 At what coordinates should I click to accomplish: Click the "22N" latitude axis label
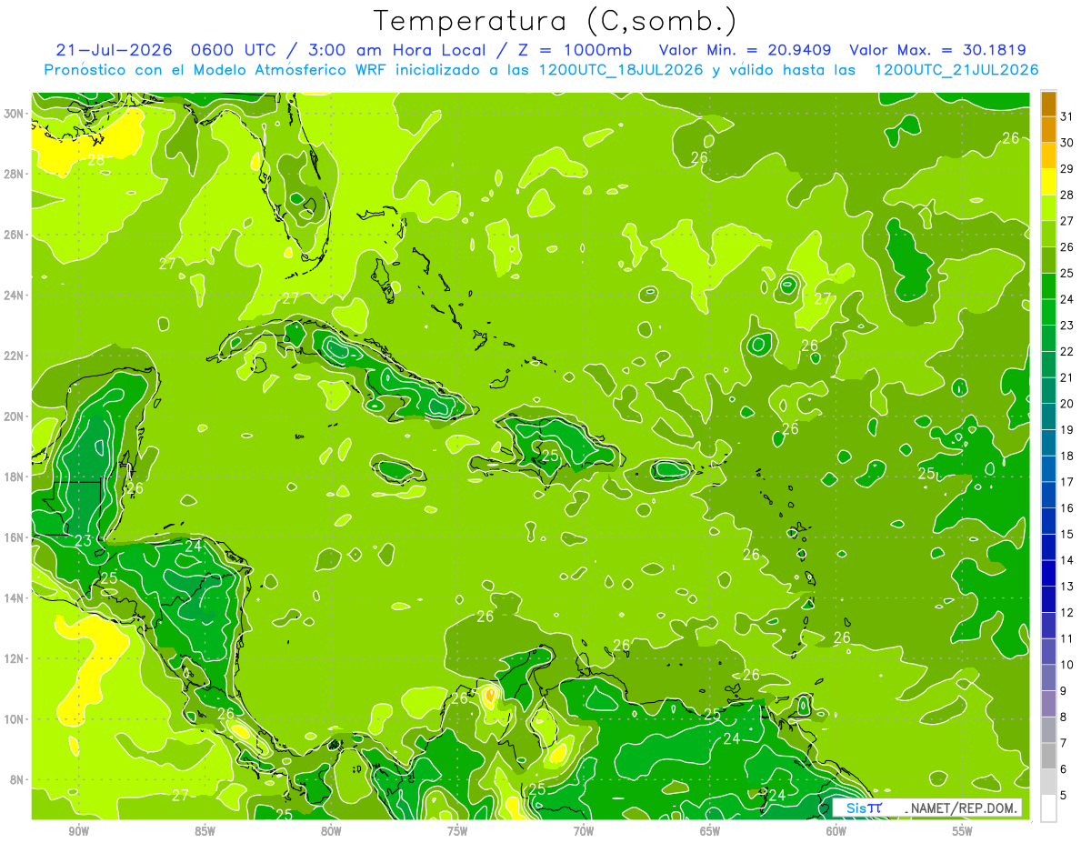tap(14, 356)
